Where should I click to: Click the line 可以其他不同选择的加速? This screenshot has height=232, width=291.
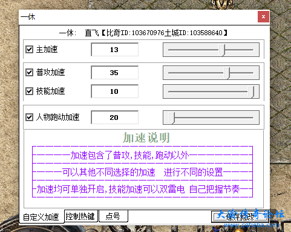109,172
